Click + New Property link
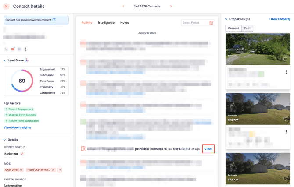This screenshot has width=294, height=187. pyautogui.click(x=280, y=19)
